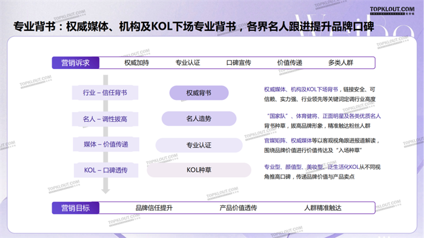Select the 名人–调性拔高 box
This screenshot has height=238, width=424.
[x=105, y=119]
